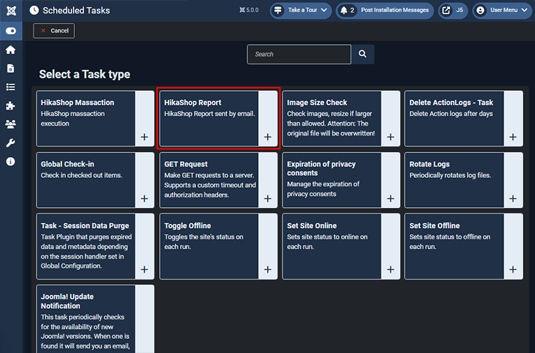The width and height of the screenshot is (535, 353).
Task: Expand the User Menu dropdown
Action: coord(502,10)
